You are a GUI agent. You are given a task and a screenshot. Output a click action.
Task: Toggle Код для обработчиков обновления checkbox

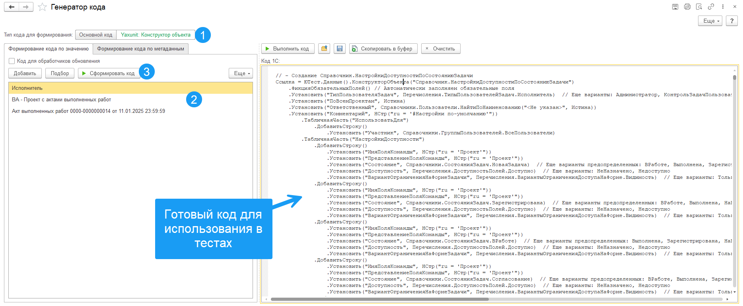(12, 61)
